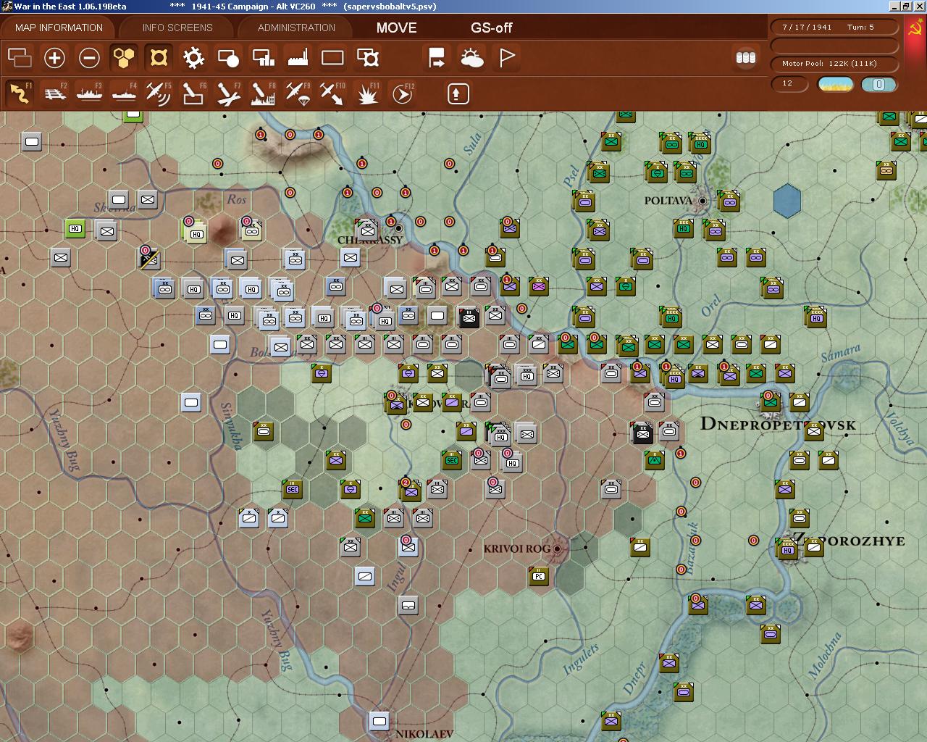
Task: Select the F2 rail mode icon
Action: pyautogui.click(x=54, y=93)
